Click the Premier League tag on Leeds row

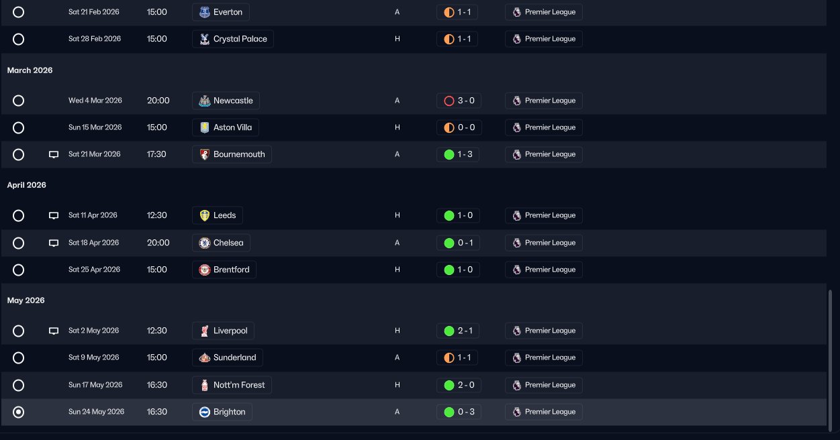[x=544, y=215]
